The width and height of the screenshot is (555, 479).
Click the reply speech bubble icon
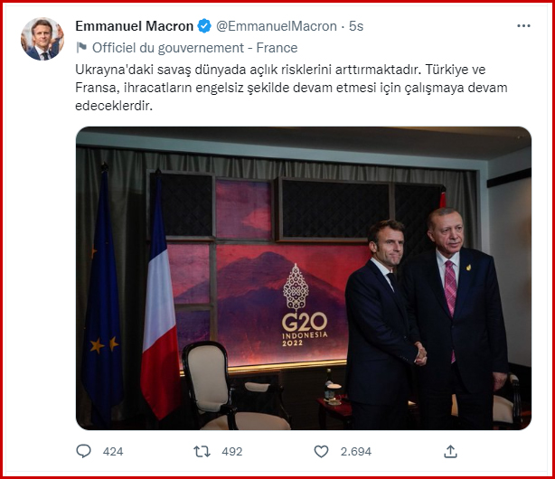click(x=84, y=451)
